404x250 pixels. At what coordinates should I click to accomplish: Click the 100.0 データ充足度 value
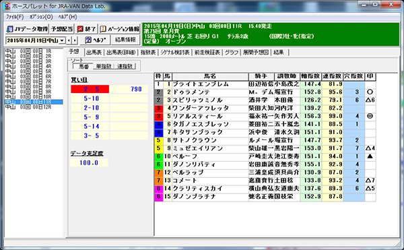pyautogui.click(x=89, y=163)
